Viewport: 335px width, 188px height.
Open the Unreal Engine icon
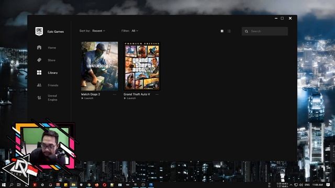pyautogui.click(x=39, y=98)
